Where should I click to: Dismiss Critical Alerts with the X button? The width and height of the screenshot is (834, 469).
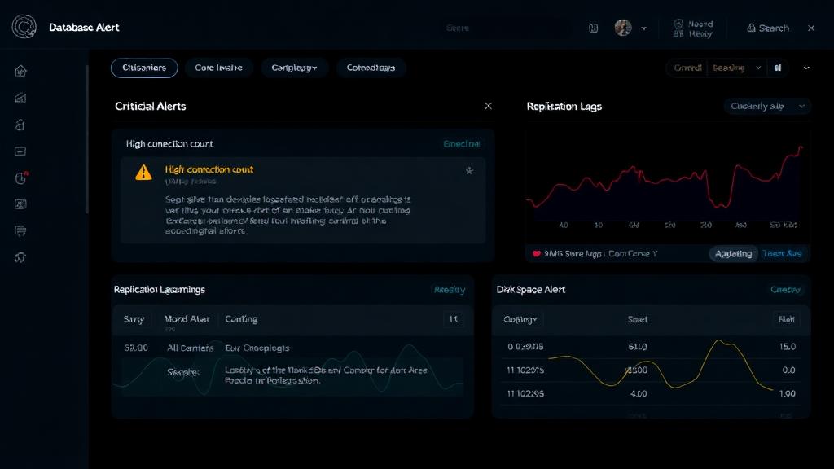point(488,106)
